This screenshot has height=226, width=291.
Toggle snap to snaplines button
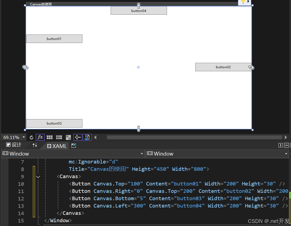pos(78,137)
